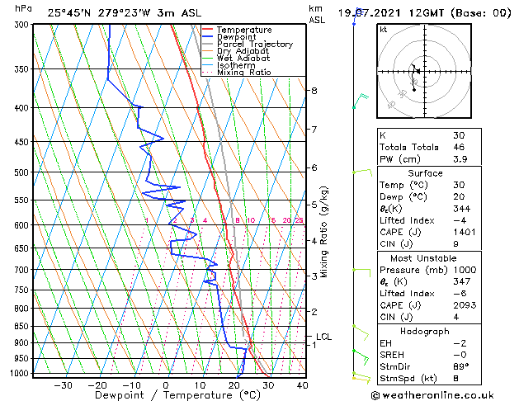Click the Hodograph section heading

(425, 331)
